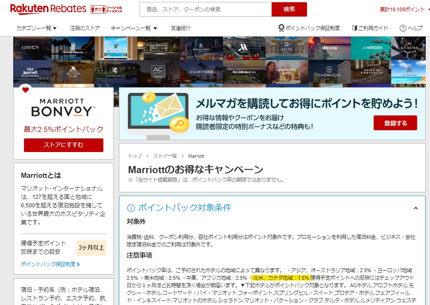Click the red 検索 search button

coord(289,9)
